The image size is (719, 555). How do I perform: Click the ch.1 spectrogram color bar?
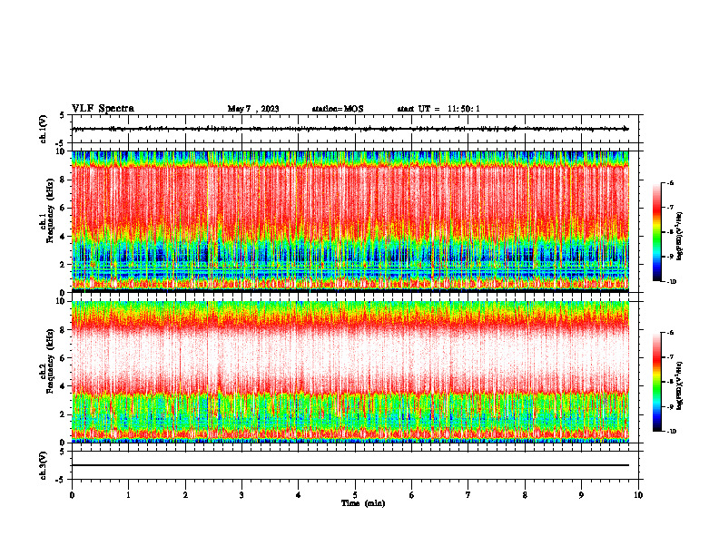(656, 232)
